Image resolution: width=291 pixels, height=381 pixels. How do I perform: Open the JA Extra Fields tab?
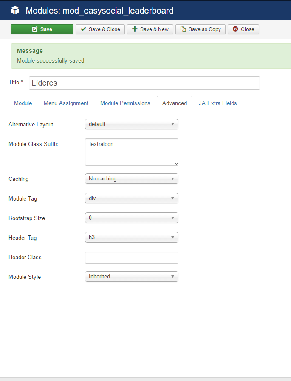click(218, 103)
